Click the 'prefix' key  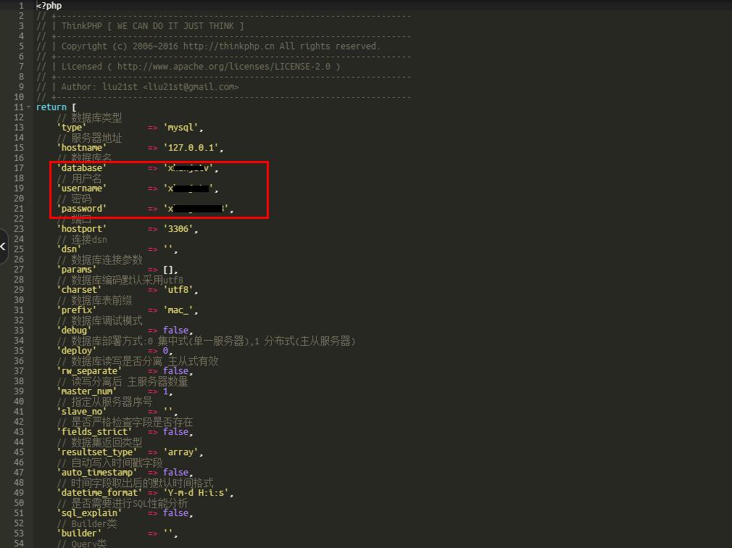77,310
